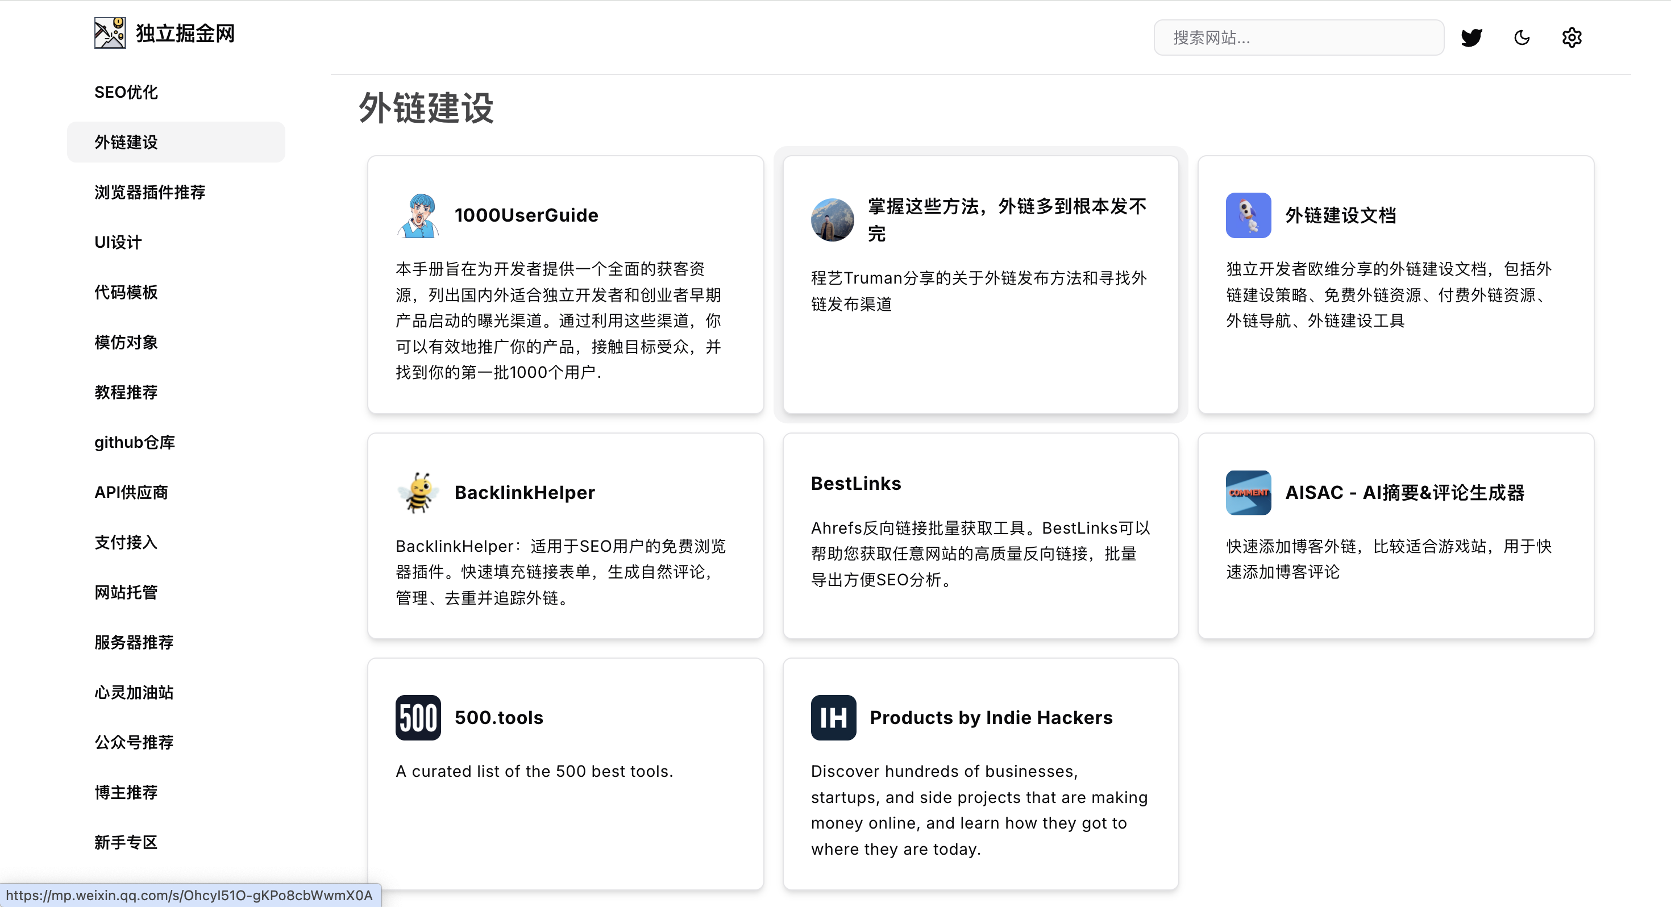Navigate to 新手专区 sidebar item
The image size is (1671, 907).
coord(126,842)
